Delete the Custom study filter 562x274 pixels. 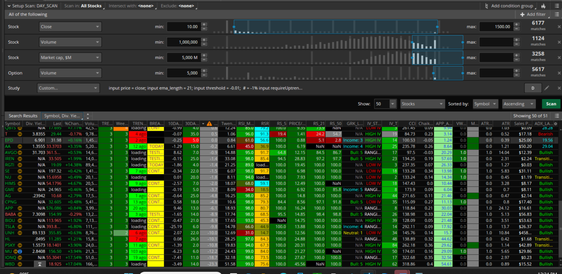tap(559, 88)
